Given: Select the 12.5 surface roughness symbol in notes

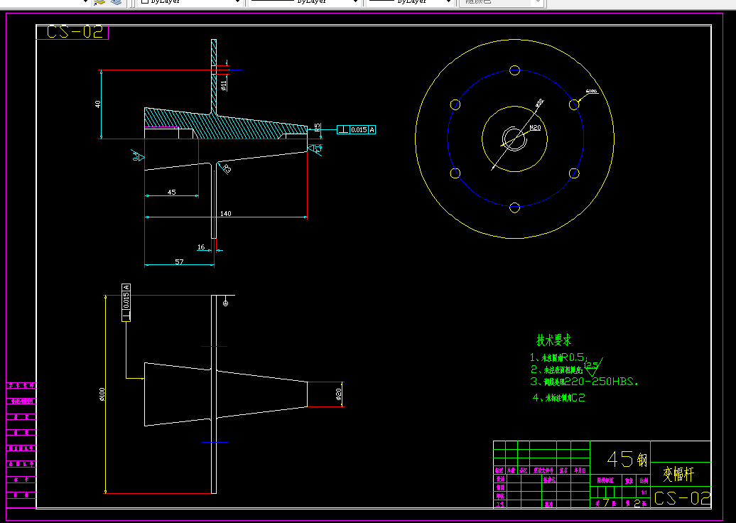Looking at the screenshot, I should click(x=592, y=367).
